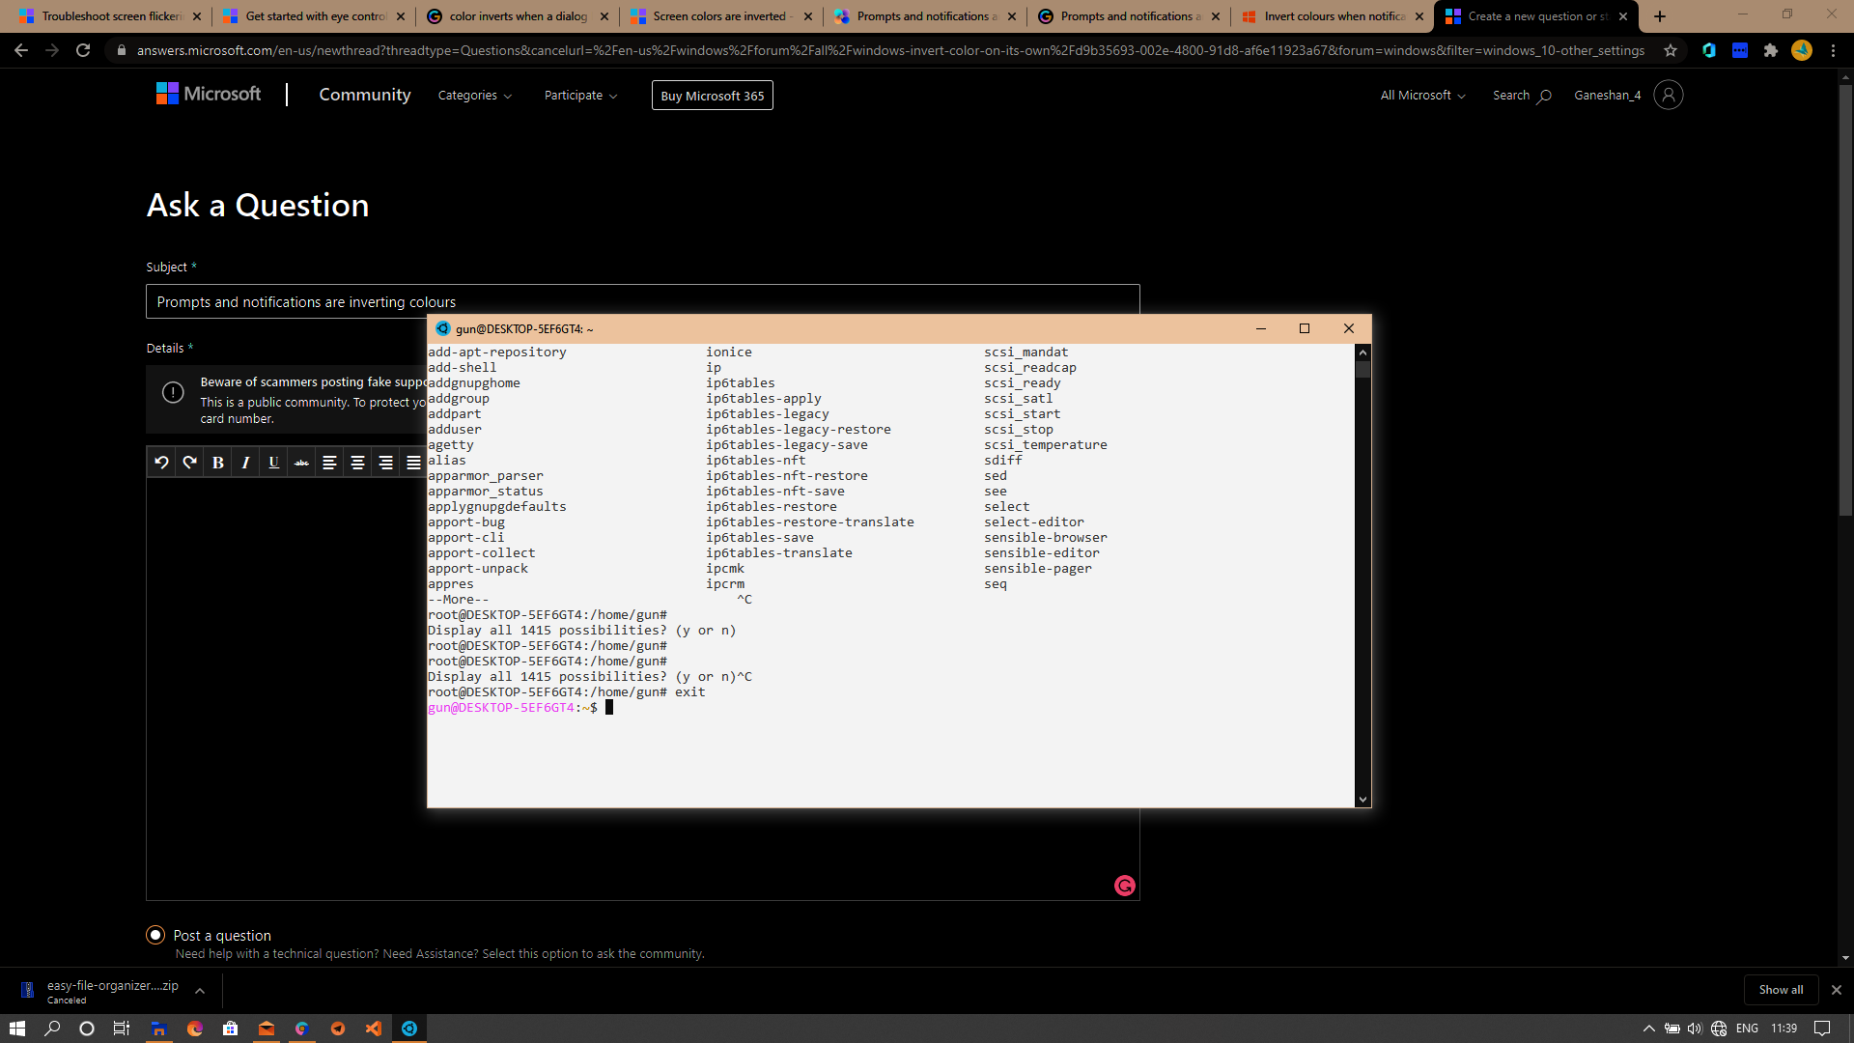
Task: Toggle bold formatting in the editor
Action: point(218,463)
